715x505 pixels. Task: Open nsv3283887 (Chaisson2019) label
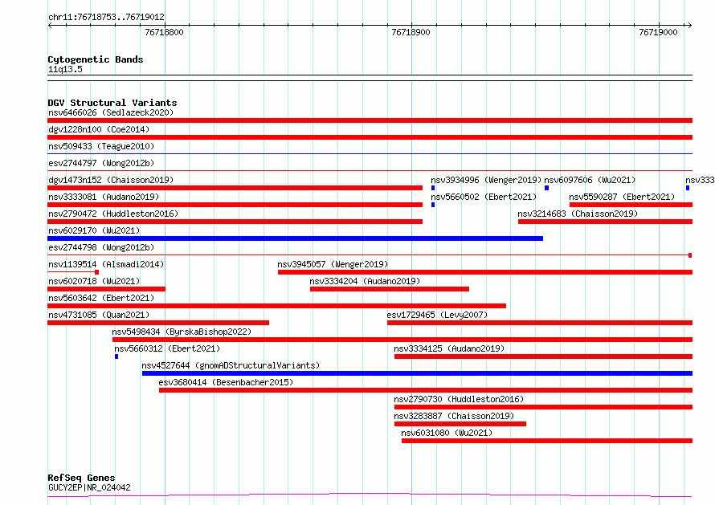click(454, 416)
